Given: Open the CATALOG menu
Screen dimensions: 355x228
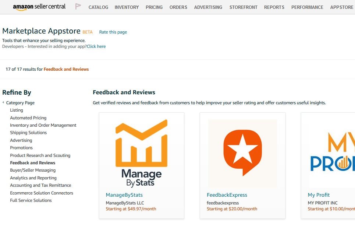Looking at the screenshot, I should (x=98, y=7).
